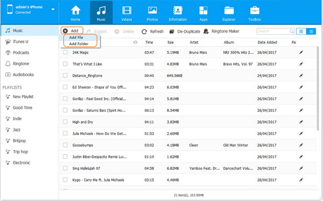Click the fix pencil icon for Goosebumps
This screenshot has height=201, width=323.
301,145
